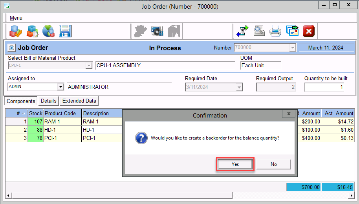Click No in the Confirmation dialog
The width and height of the screenshot is (359, 204).
(x=274, y=164)
